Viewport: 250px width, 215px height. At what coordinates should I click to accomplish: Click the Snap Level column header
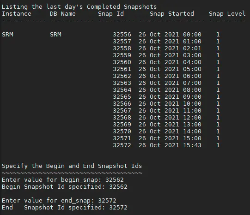click(227, 14)
